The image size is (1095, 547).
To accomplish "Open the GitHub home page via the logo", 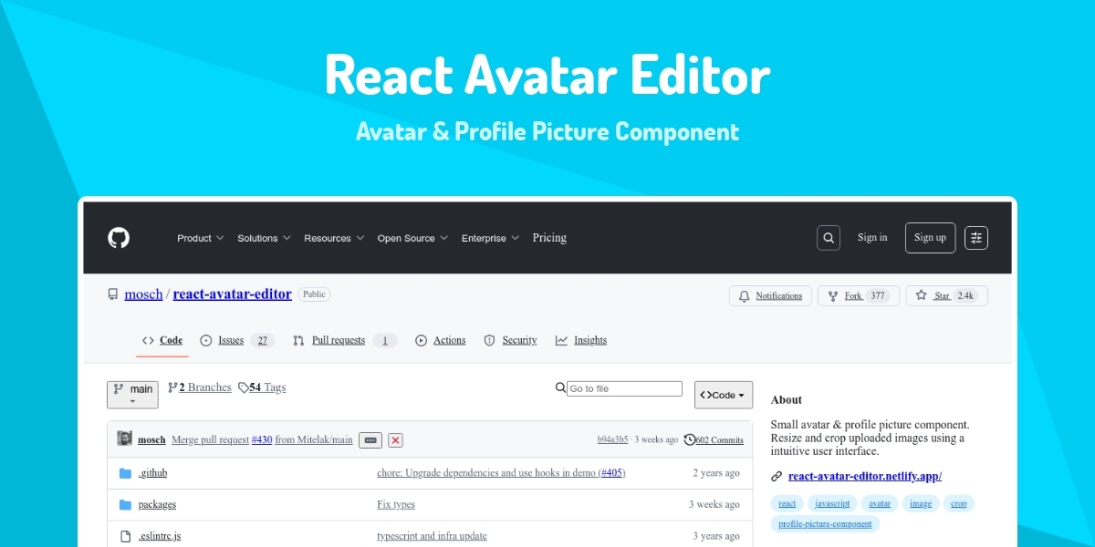I will coord(118,238).
